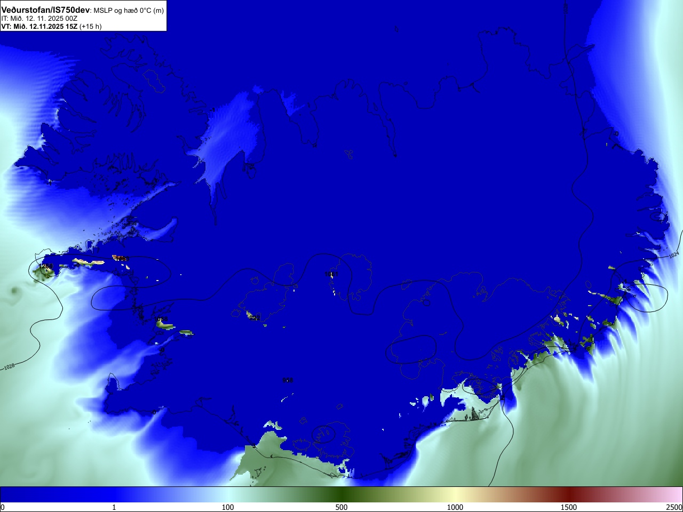Click the legend tick label '2500'
Screen dimensions: 683x512
(x=674, y=507)
